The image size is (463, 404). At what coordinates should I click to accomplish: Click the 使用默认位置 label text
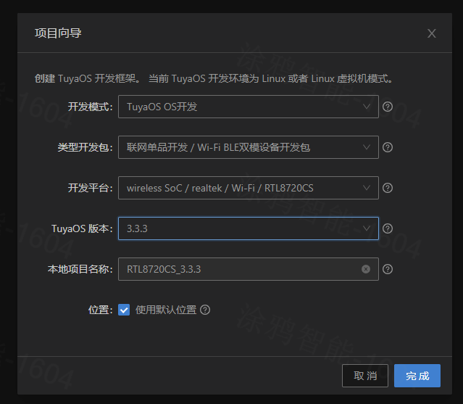166,310
